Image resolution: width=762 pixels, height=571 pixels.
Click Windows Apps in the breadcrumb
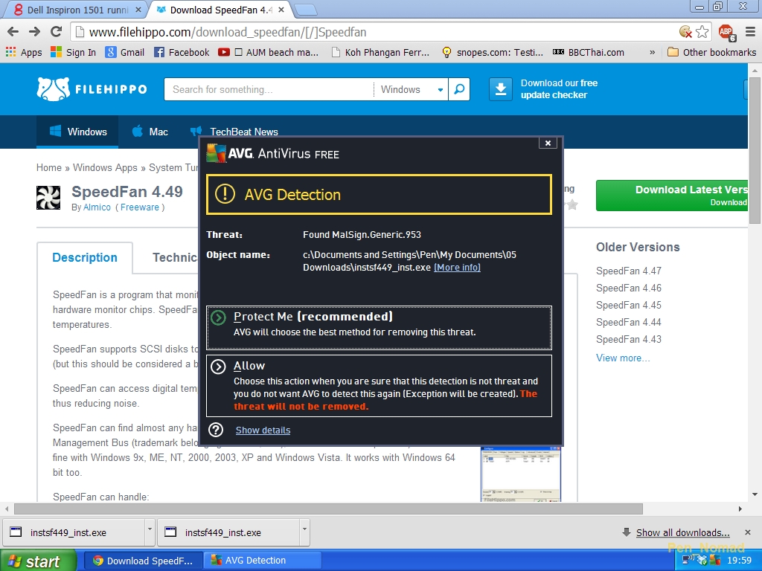coord(105,167)
